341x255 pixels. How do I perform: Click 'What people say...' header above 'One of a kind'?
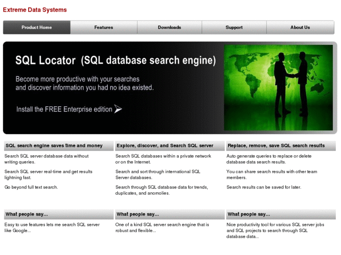tap(170, 214)
